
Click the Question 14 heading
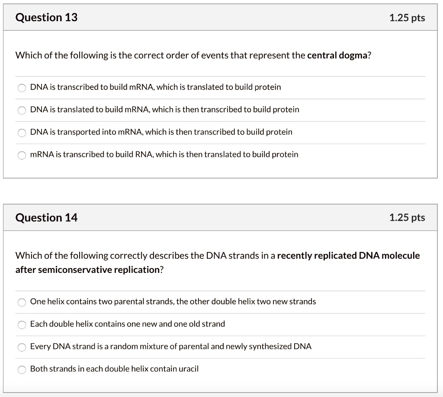tap(46, 218)
